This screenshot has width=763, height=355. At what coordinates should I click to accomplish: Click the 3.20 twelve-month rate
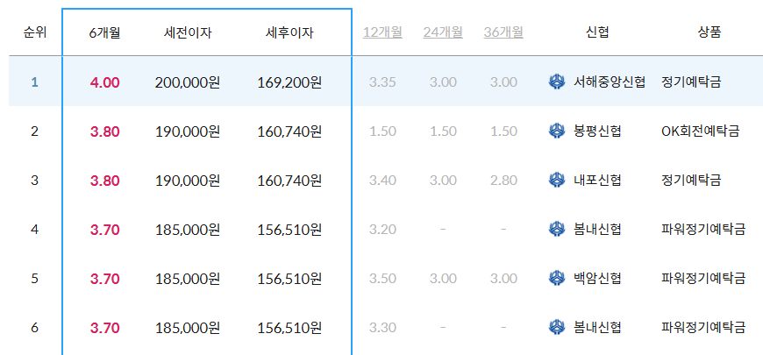[x=382, y=230]
